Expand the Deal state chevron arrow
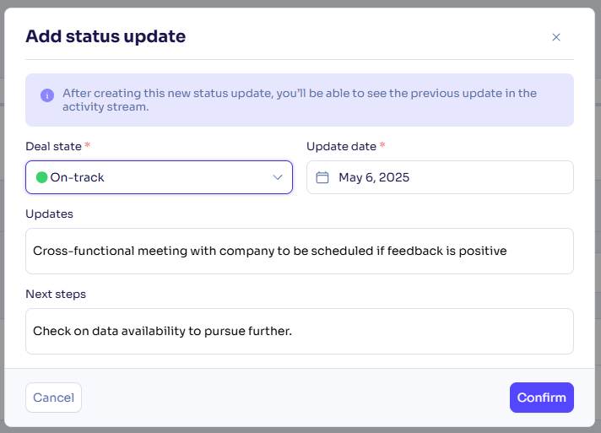 point(278,177)
